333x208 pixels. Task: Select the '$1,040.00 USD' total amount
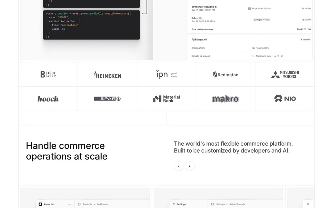pyautogui.click(x=304, y=29)
